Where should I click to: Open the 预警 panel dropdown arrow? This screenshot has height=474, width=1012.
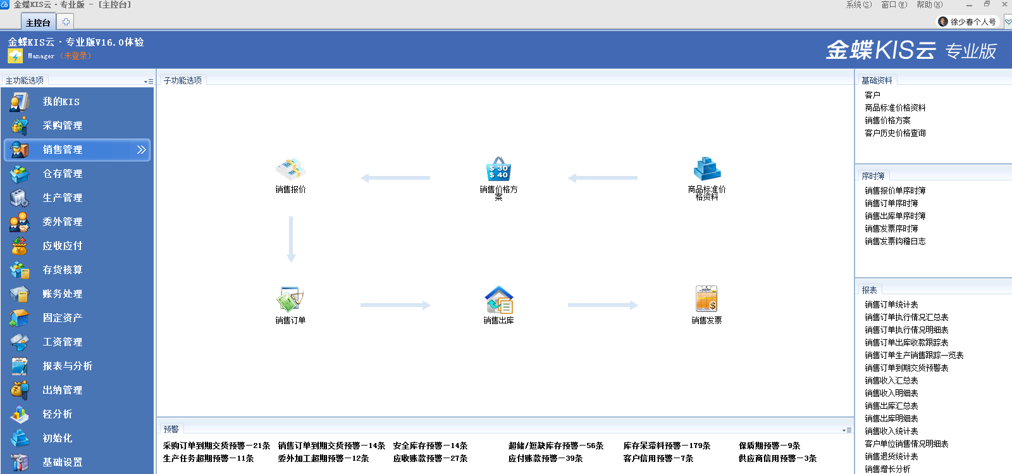point(847,430)
